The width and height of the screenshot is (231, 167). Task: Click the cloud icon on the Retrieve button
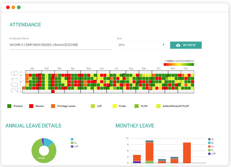[178, 45]
